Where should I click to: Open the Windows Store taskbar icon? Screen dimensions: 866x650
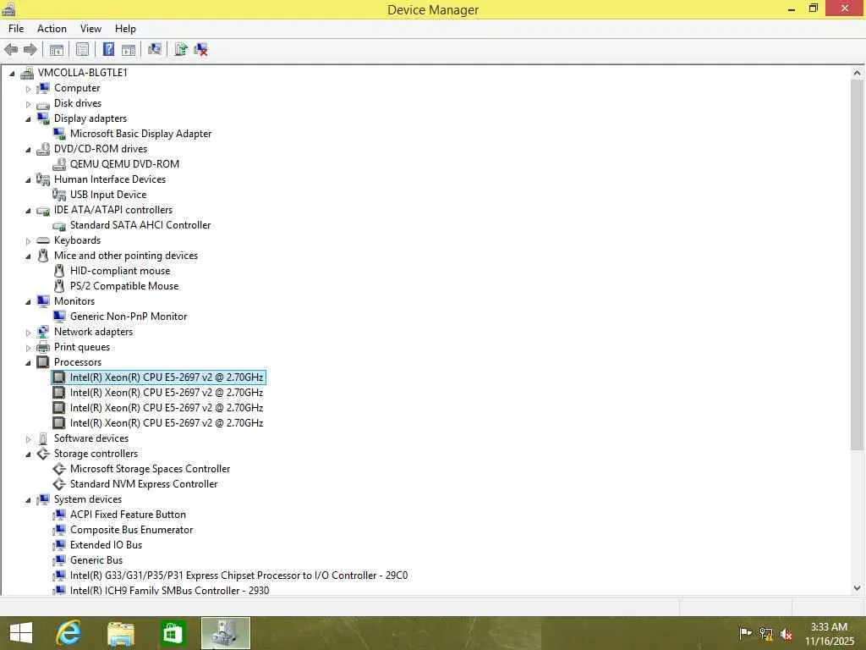click(x=172, y=633)
